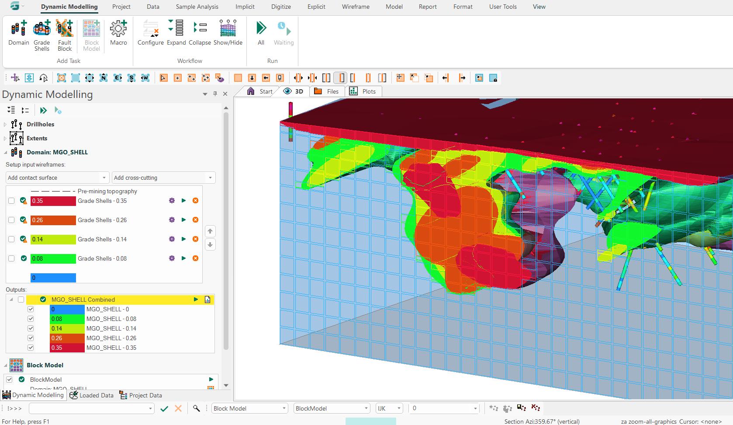Uncheck the MGO_SHELL - 0.14 output

31,328
